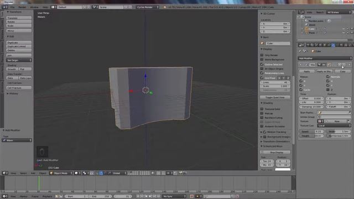Image resolution: width=354 pixels, height=199 pixels.
Task: Open the Cycles Render engine dropdown
Action: click(148, 7)
